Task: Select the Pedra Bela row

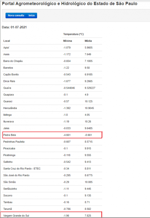Action: (x=52, y=135)
